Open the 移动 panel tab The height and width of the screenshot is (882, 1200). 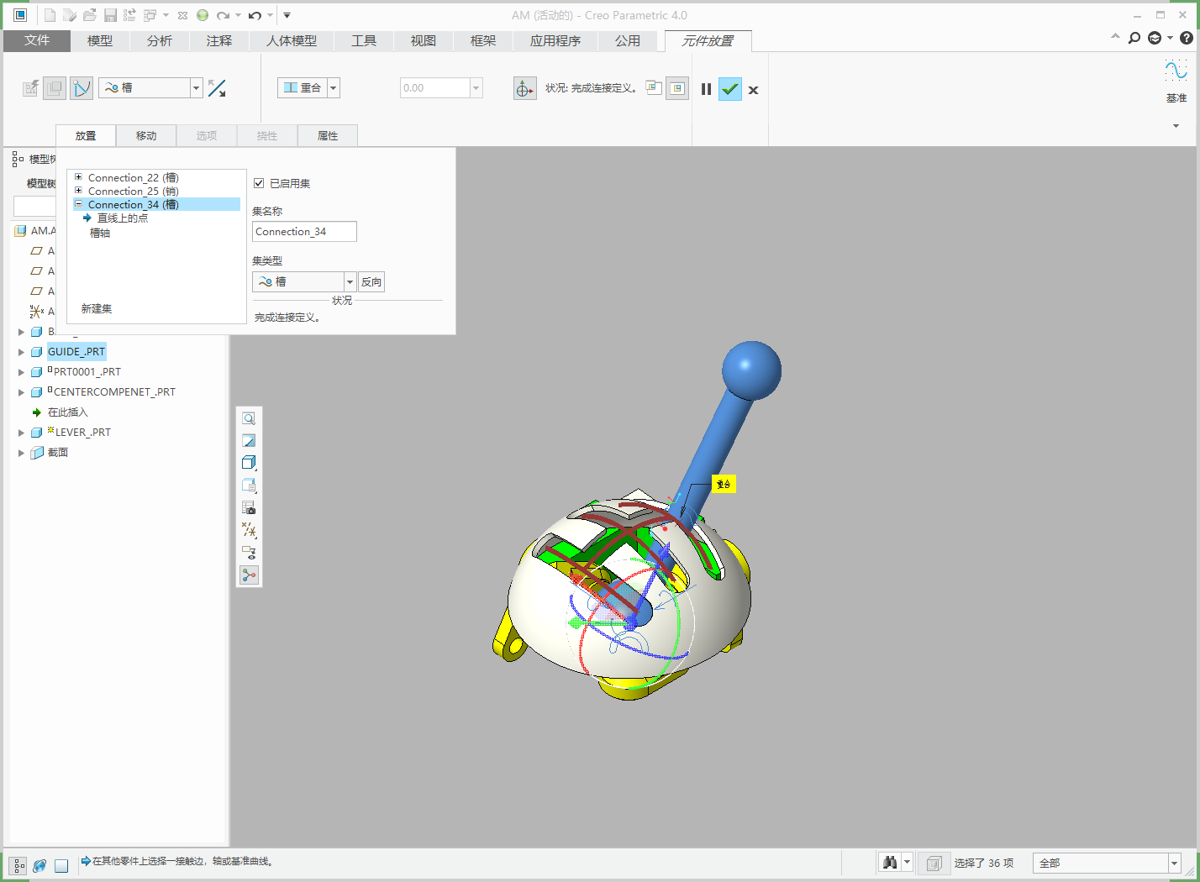pos(146,135)
